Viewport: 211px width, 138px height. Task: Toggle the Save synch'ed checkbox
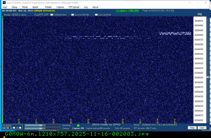coord(96,15)
